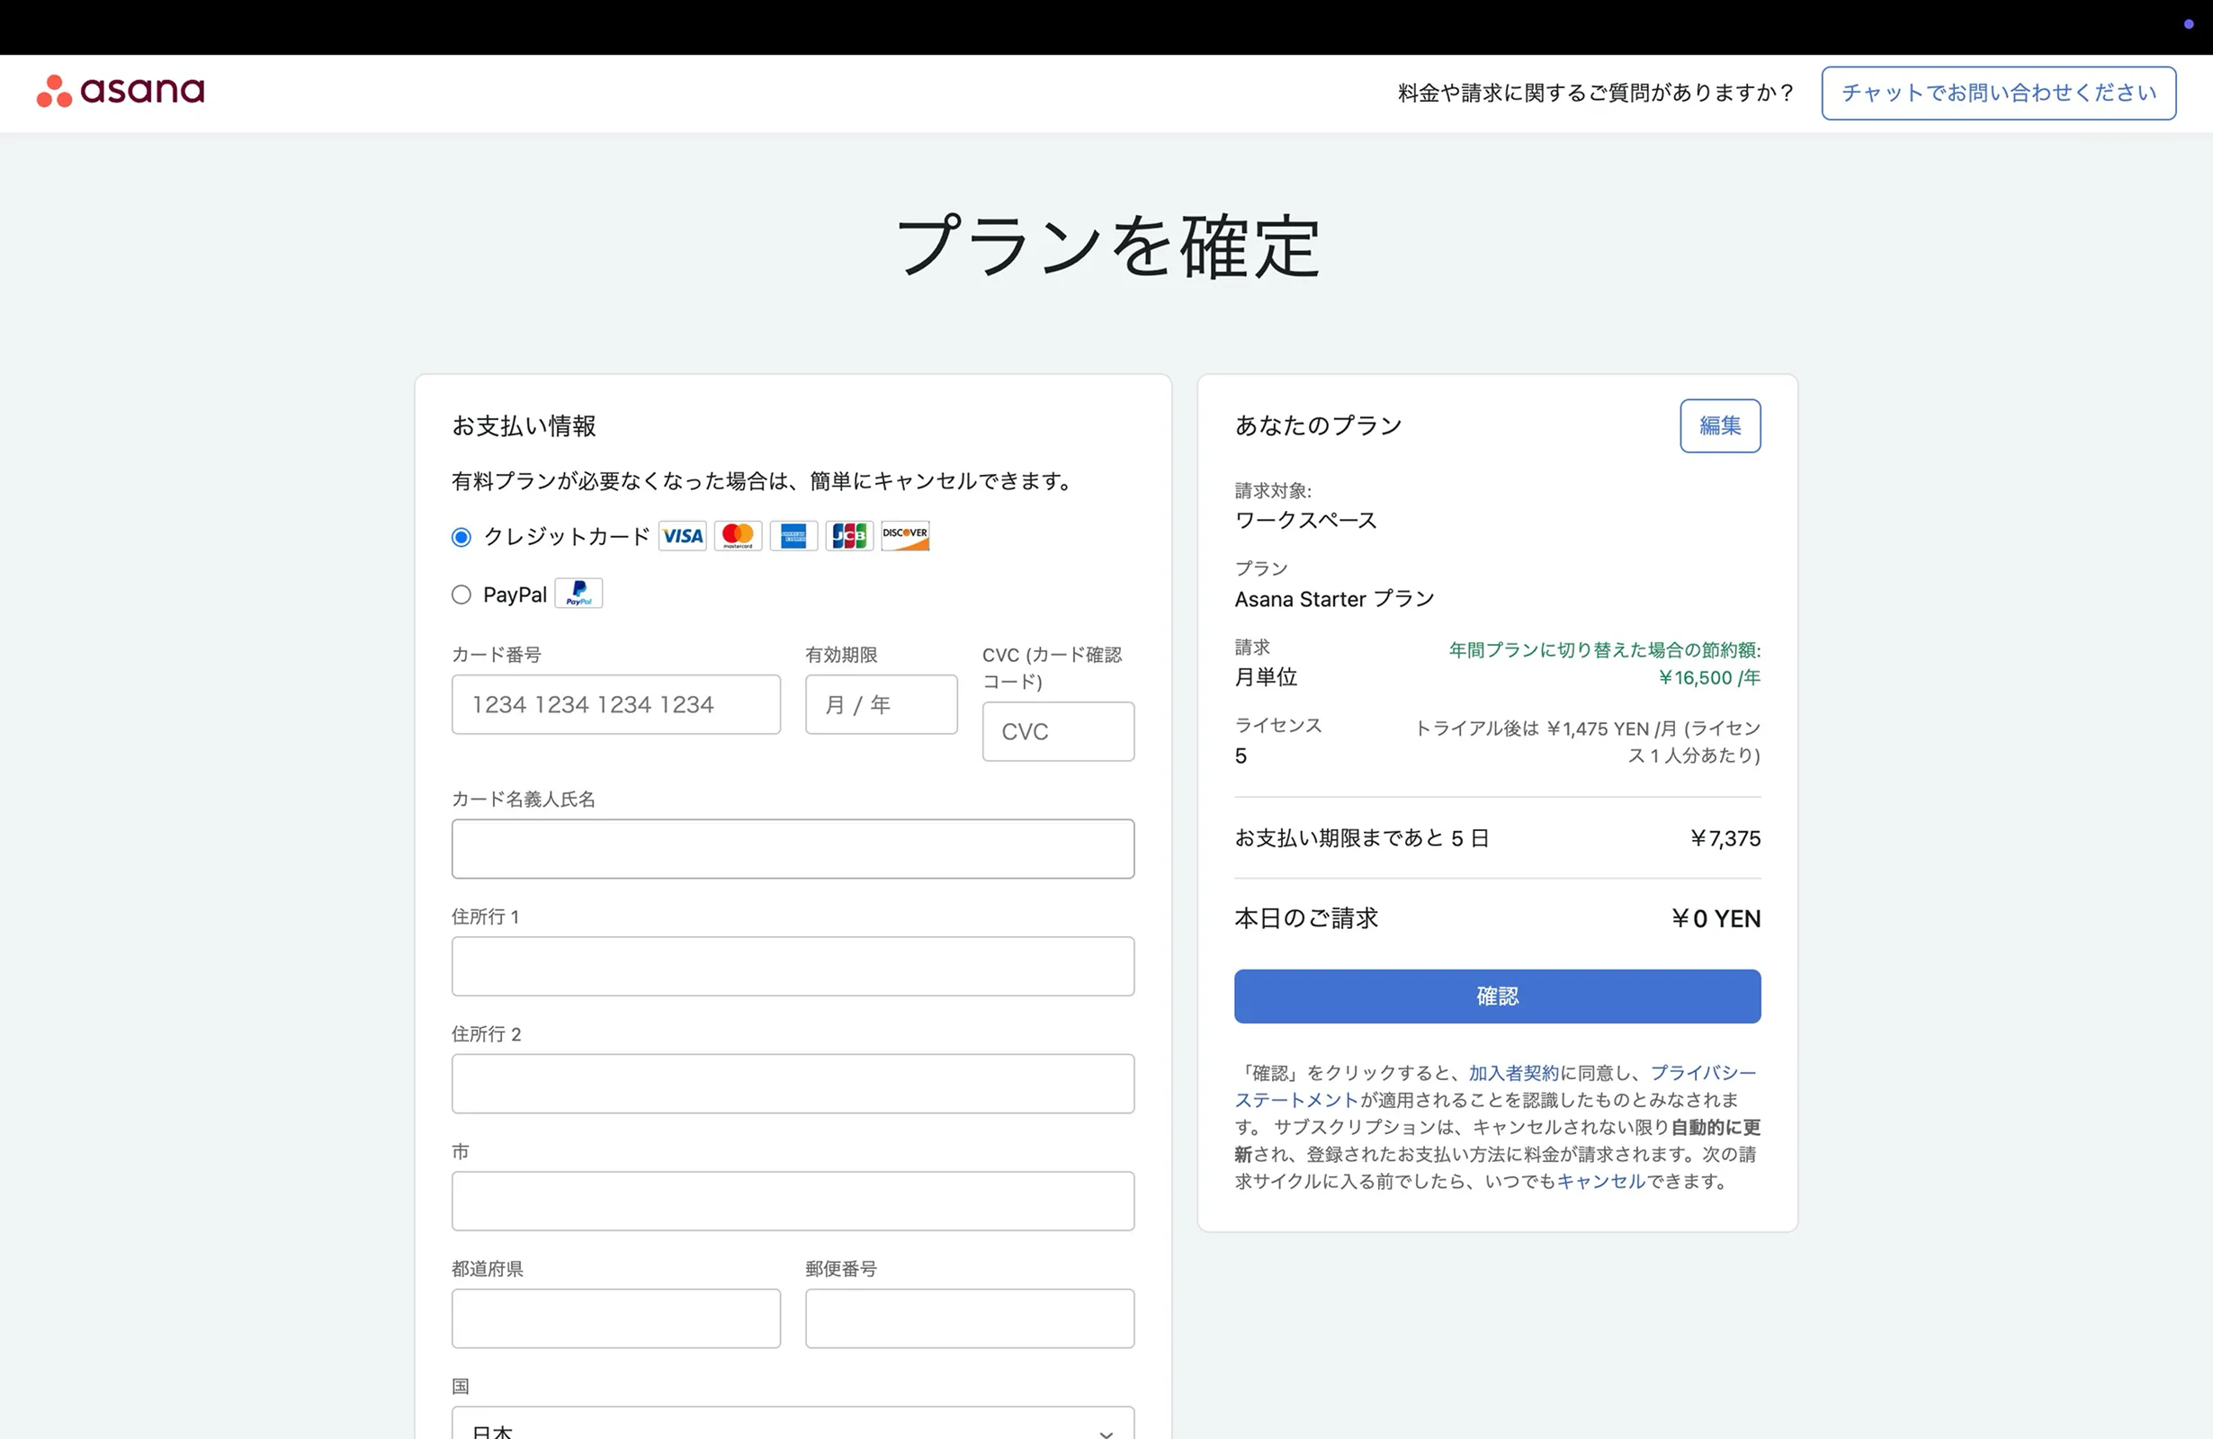The height and width of the screenshot is (1439, 2213).
Task: Click the ワークスペース text
Action: (1305, 521)
